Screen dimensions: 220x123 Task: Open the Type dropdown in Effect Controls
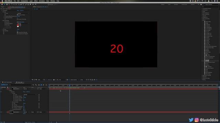[23, 13]
